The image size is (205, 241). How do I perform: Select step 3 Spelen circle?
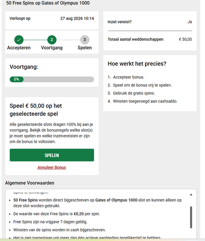click(x=85, y=40)
